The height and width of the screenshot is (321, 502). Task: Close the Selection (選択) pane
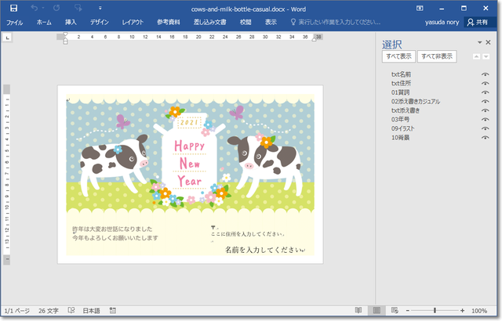489,42
